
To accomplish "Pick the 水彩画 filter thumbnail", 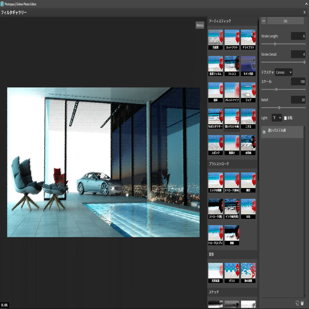I will [248, 145].
